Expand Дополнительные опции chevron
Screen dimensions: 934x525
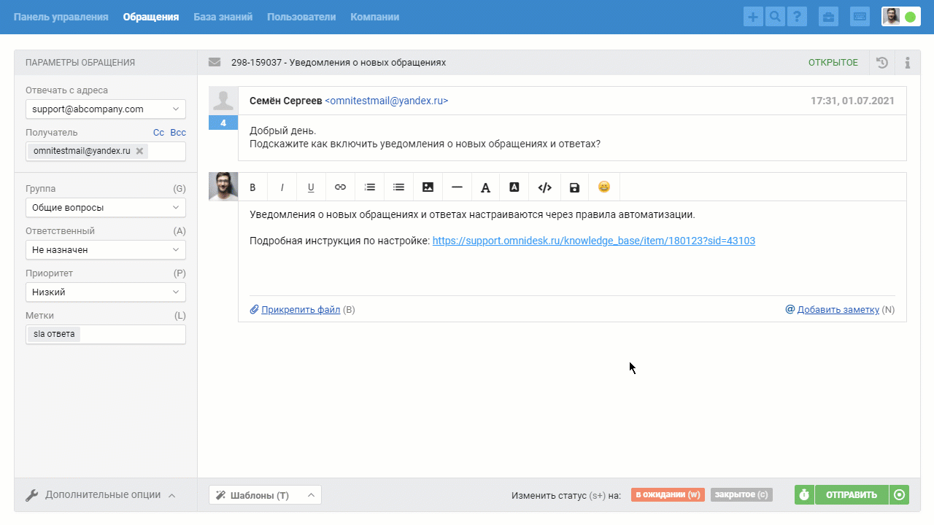coord(172,495)
